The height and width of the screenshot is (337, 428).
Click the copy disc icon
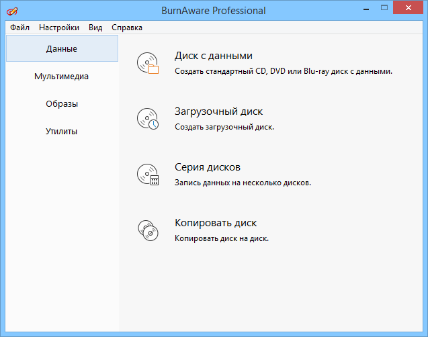[147, 230]
